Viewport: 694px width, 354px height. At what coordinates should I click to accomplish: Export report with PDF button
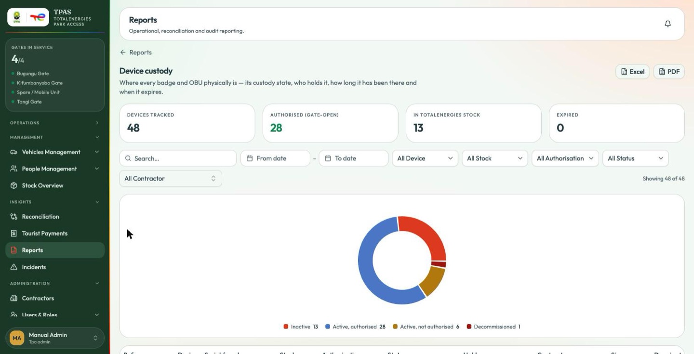pyautogui.click(x=669, y=72)
